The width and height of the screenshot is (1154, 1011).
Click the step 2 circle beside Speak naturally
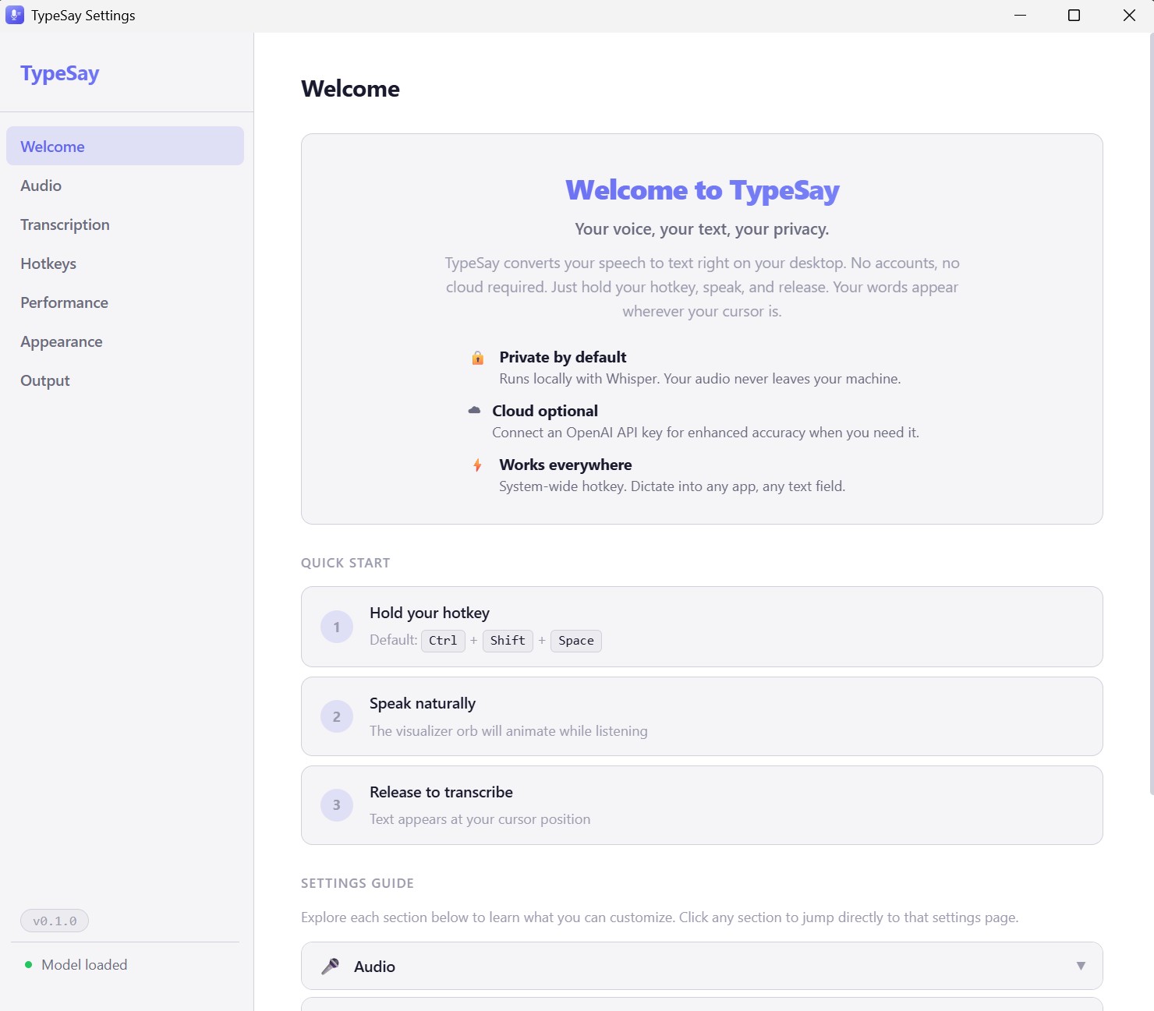336,716
